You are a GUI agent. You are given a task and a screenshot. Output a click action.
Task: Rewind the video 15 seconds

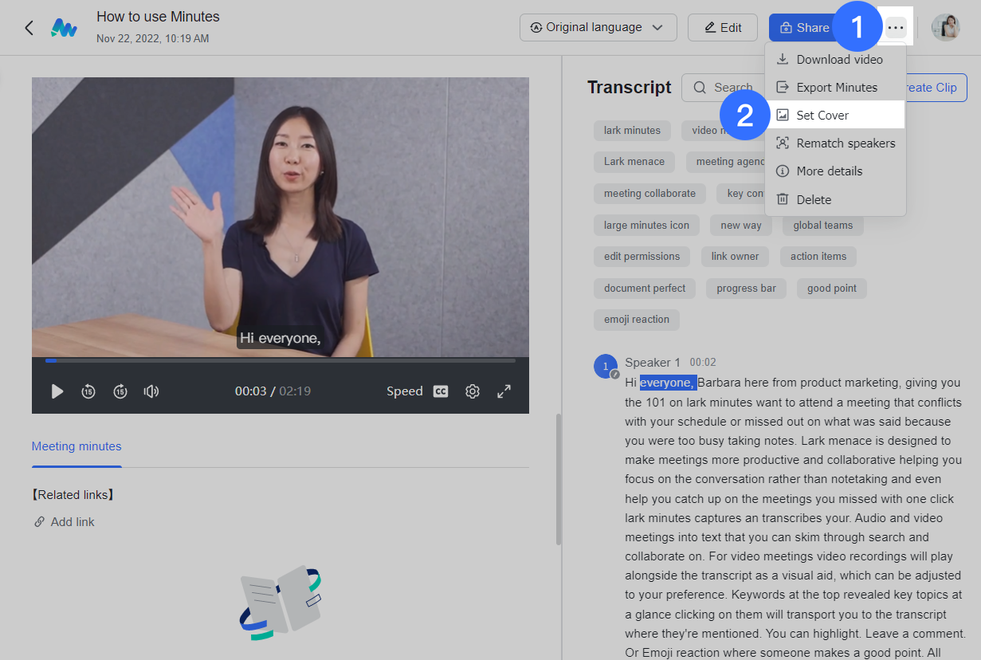[88, 391]
